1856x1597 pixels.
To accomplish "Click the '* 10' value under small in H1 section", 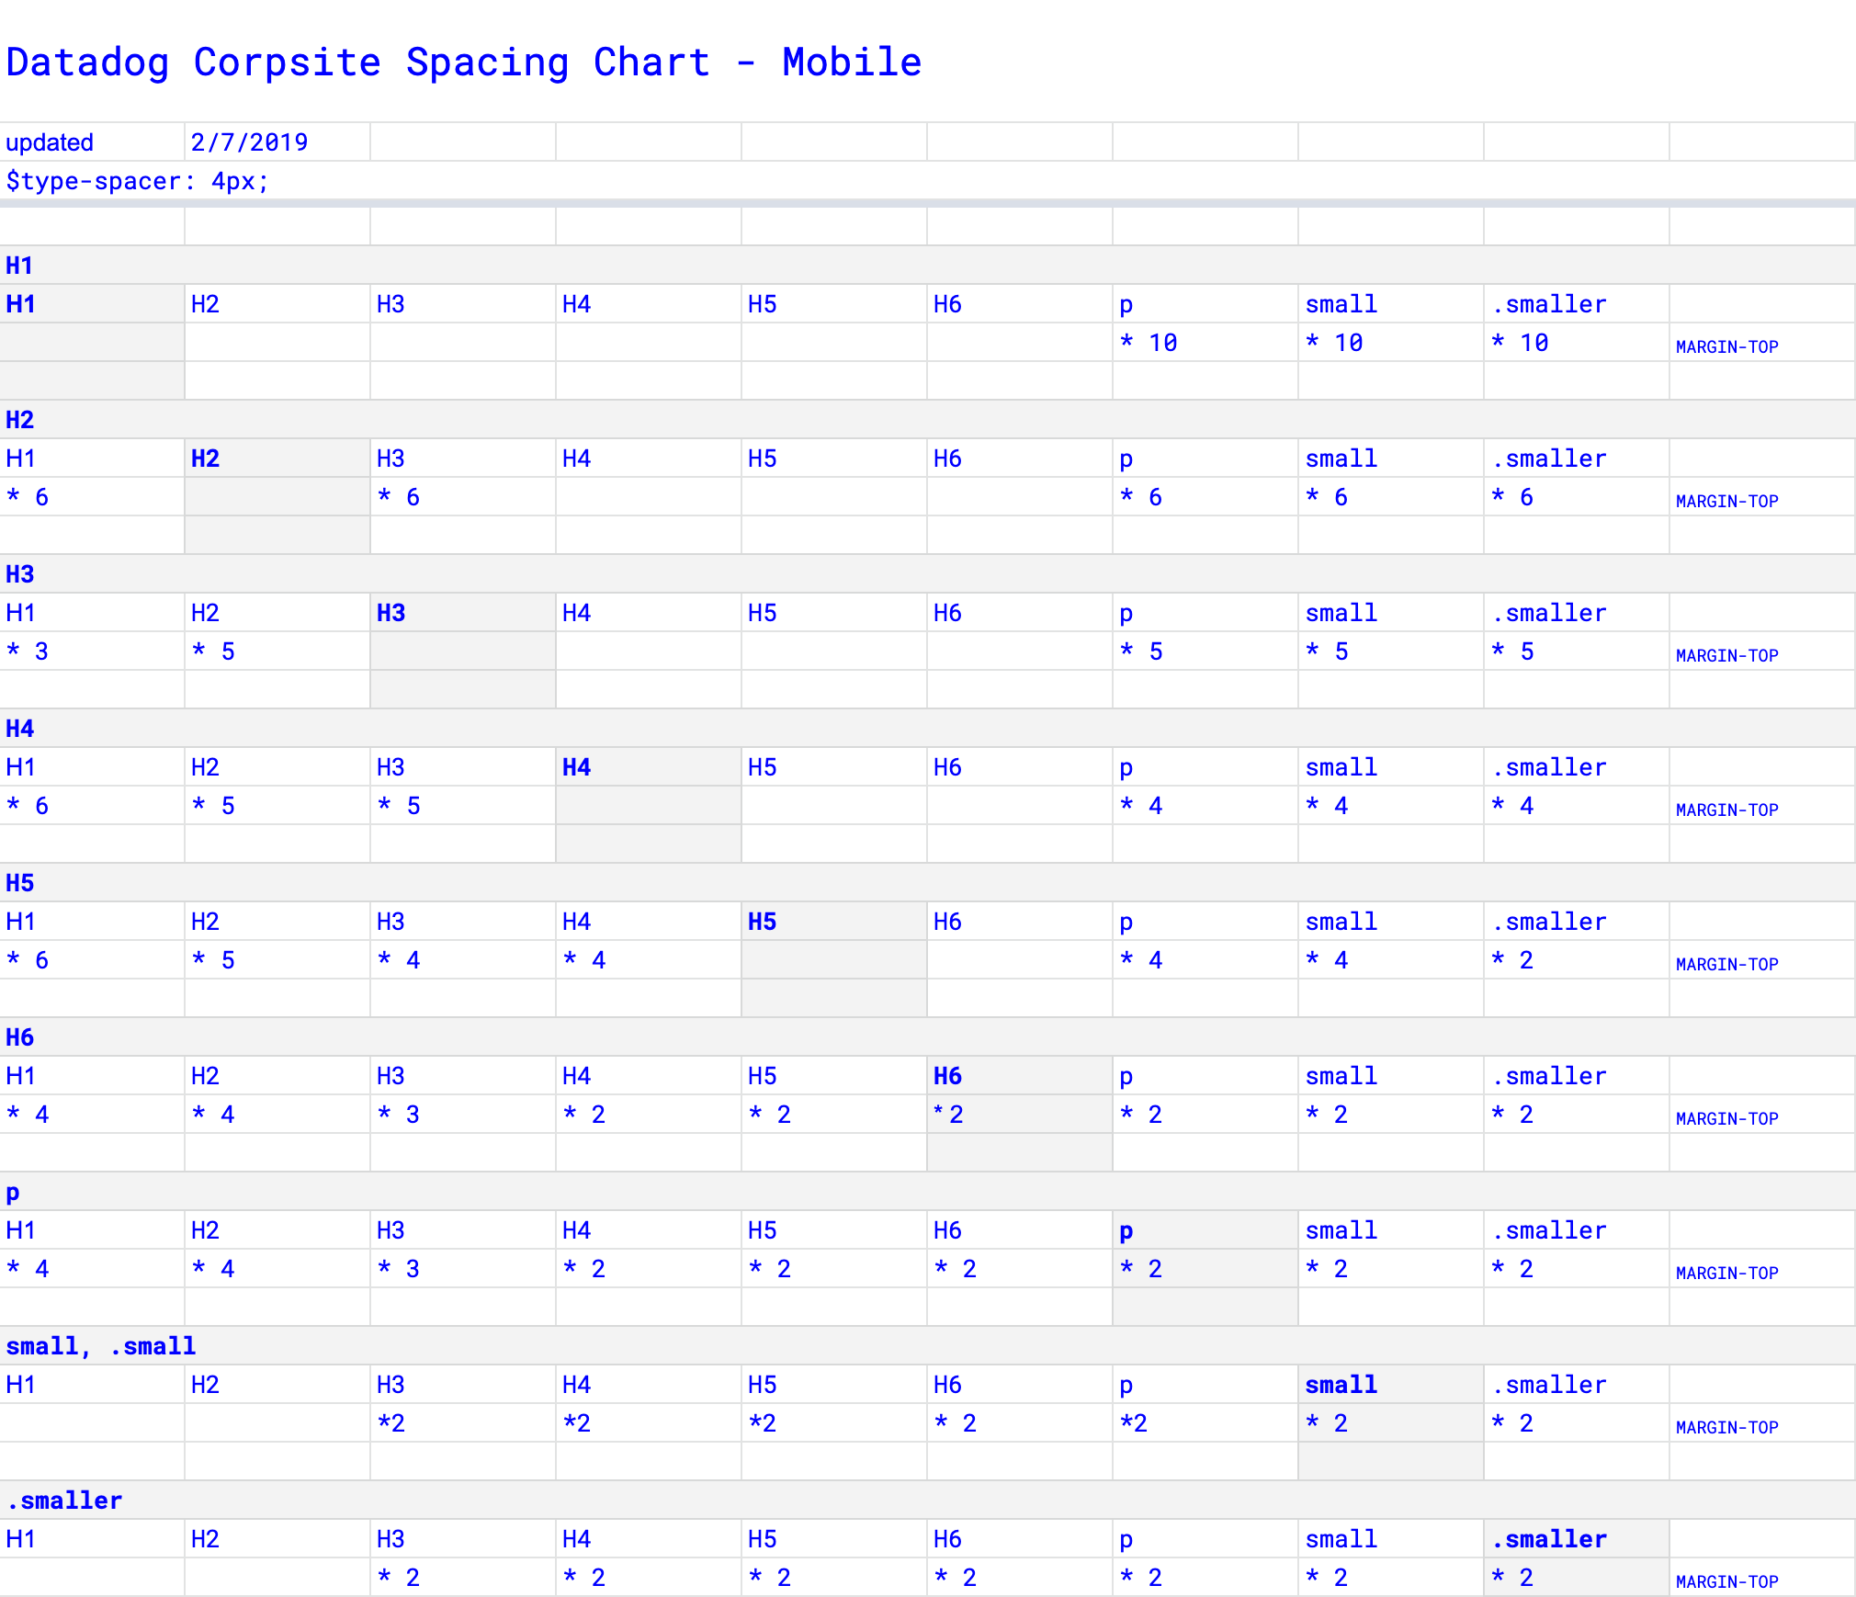I will tap(1334, 343).
